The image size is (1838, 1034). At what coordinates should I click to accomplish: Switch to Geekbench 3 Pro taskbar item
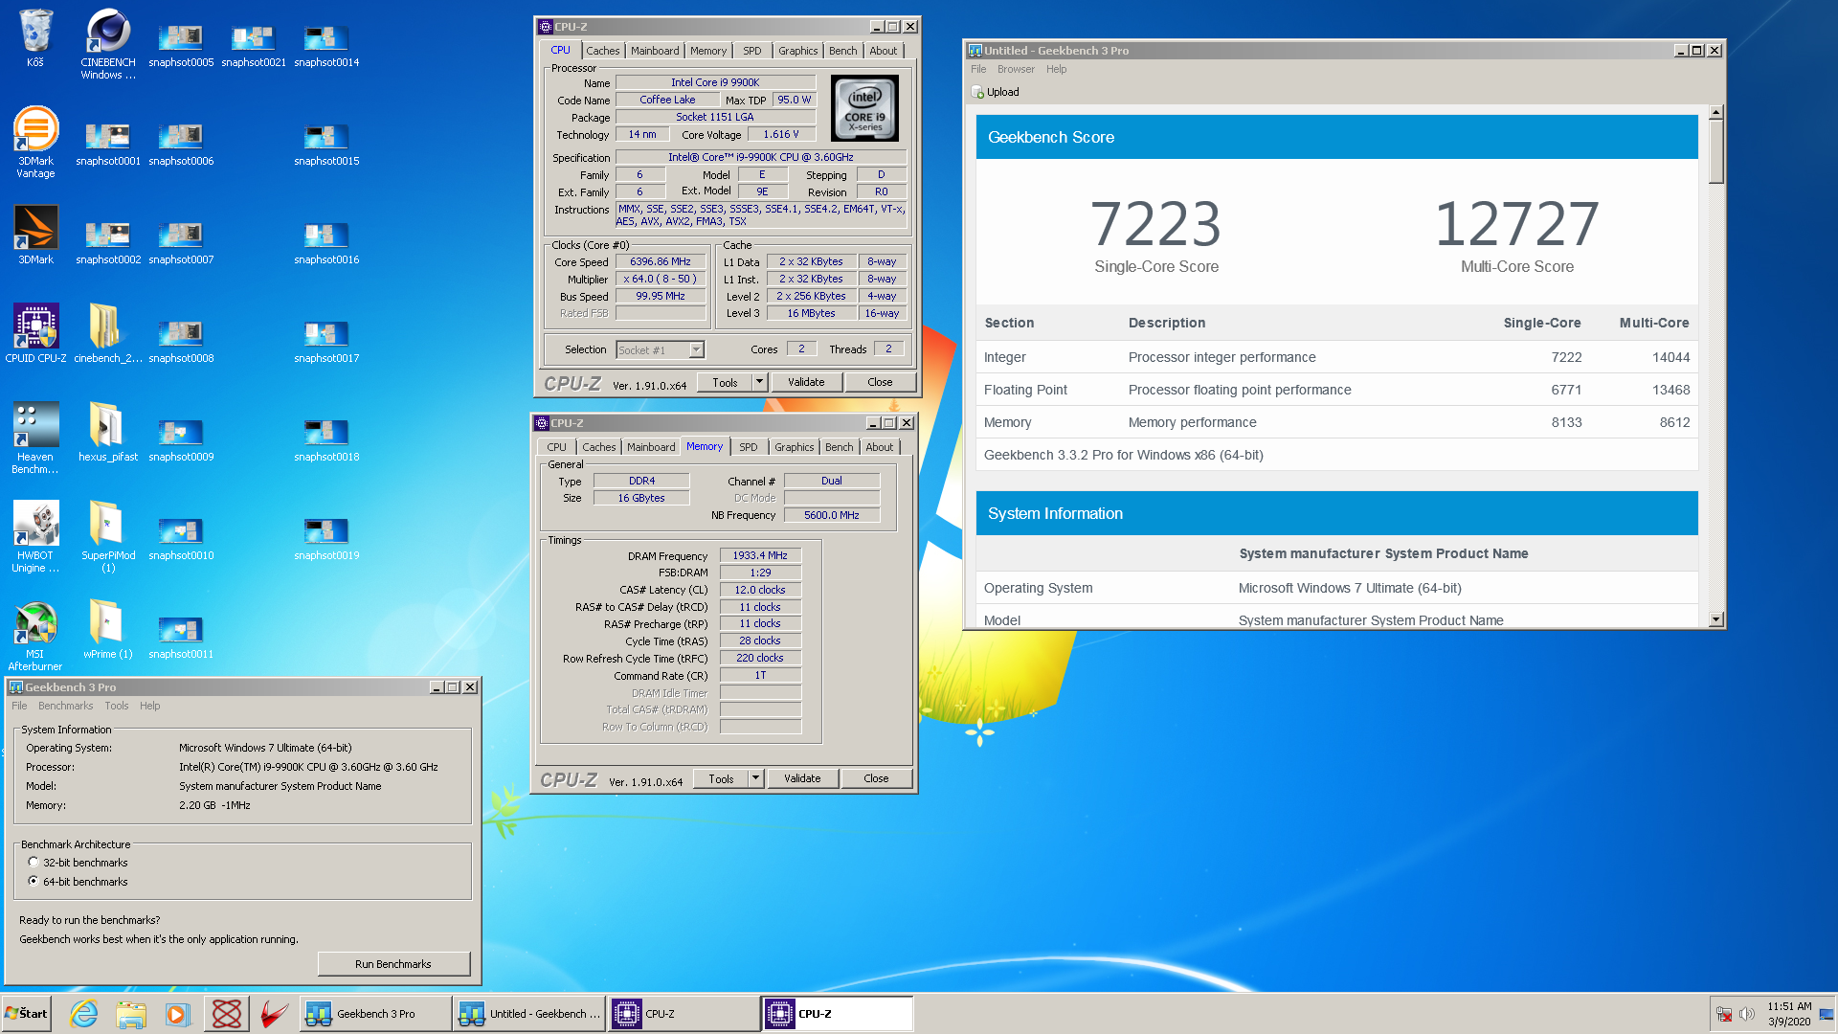click(x=375, y=1014)
